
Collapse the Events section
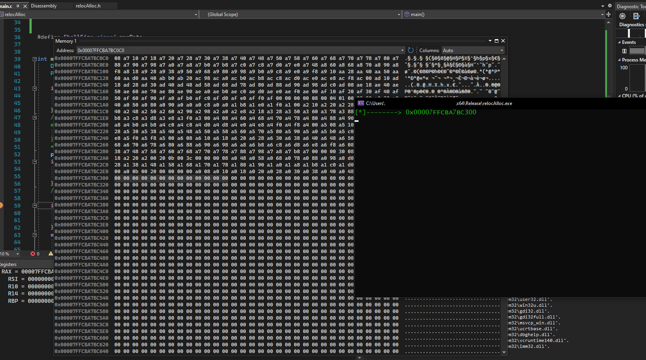coord(619,42)
